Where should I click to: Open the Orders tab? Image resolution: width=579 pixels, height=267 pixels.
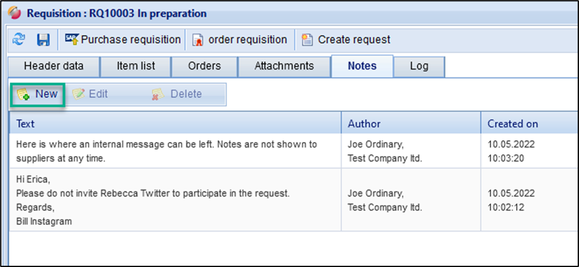click(204, 66)
